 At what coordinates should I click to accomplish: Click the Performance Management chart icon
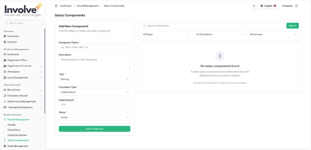pos(5,102)
